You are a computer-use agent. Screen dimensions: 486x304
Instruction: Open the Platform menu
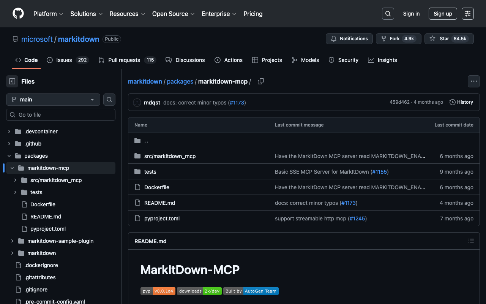point(48,14)
